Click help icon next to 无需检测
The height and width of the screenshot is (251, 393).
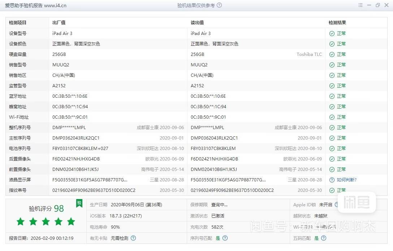click(133, 238)
